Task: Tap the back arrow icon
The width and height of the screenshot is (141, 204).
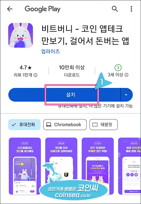Action: click(x=10, y=9)
